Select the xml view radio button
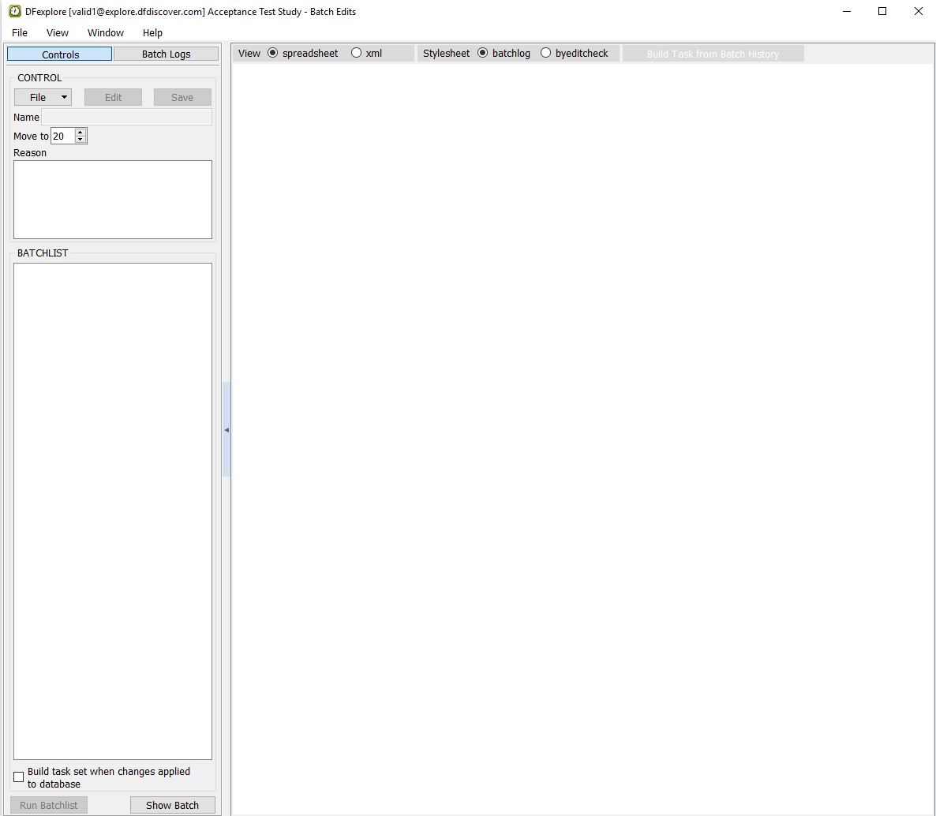 coord(357,53)
